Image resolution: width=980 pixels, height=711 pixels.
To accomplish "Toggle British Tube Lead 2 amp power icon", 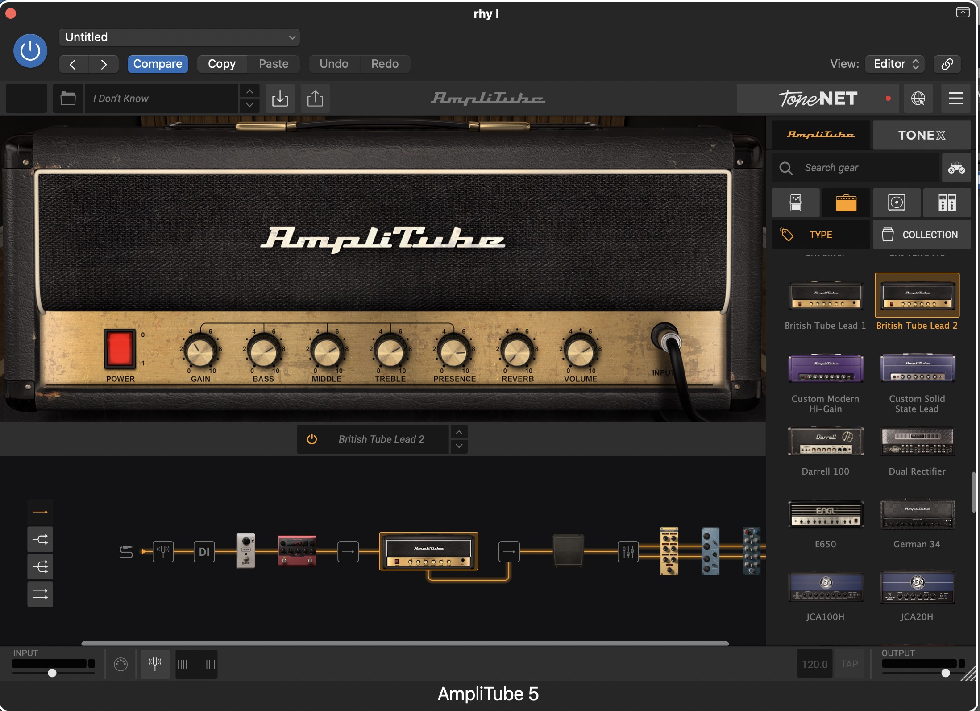I will (x=312, y=439).
